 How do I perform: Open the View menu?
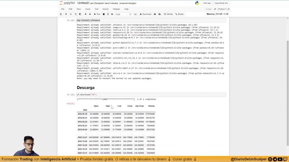[79, 9]
